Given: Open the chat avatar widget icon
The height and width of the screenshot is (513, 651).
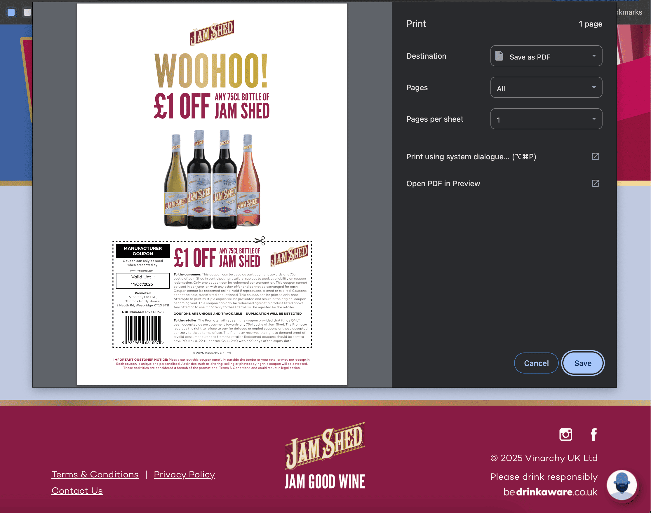Looking at the screenshot, I should pos(622,485).
